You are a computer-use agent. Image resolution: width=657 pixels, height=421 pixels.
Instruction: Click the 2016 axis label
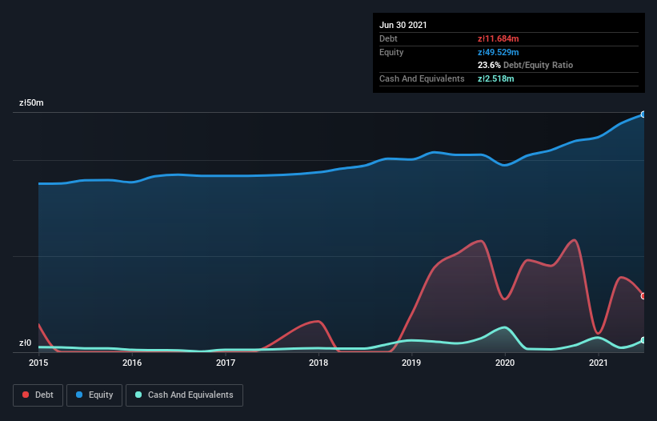point(132,363)
